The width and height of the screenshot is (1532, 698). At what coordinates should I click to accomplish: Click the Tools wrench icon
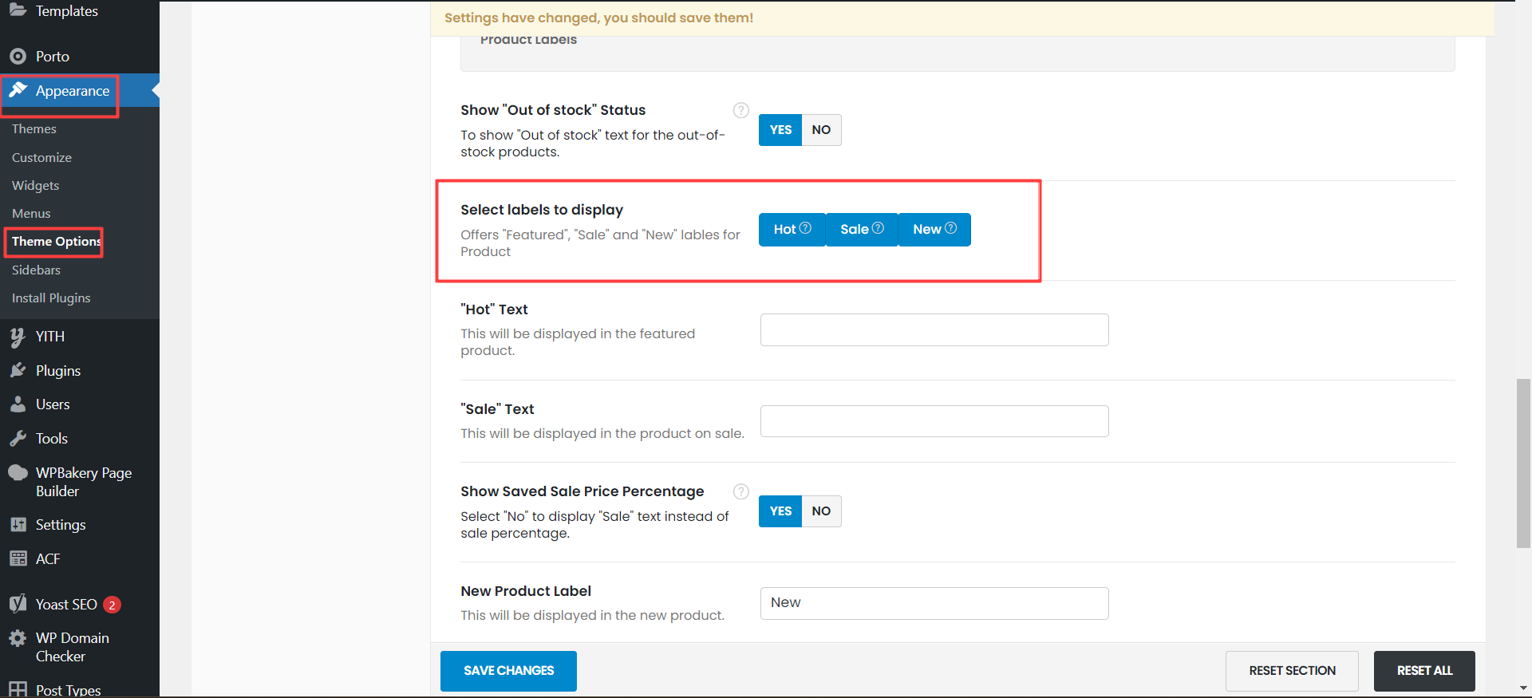coord(18,438)
